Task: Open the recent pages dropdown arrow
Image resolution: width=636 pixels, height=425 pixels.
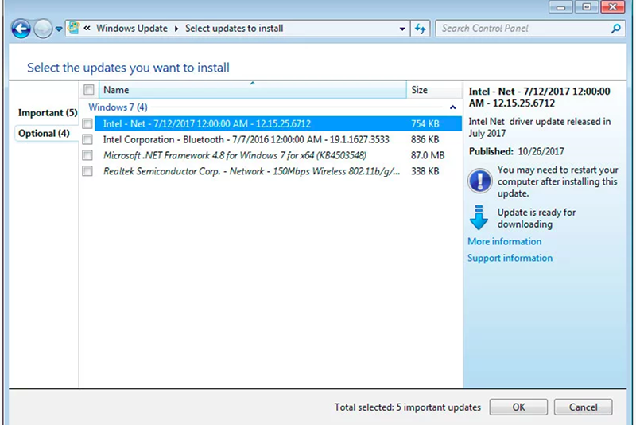Action: (x=59, y=30)
